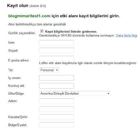138x128 pixels.
Task: Click the arrow of Amerika Birleşik Devletleri dropdown
Action: pyautogui.click(x=108, y=94)
